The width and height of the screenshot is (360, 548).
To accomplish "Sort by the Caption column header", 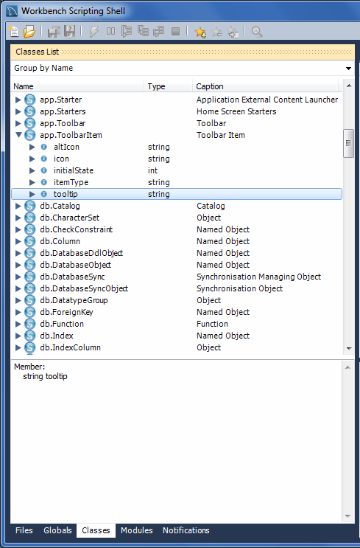I will pos(265,86).
